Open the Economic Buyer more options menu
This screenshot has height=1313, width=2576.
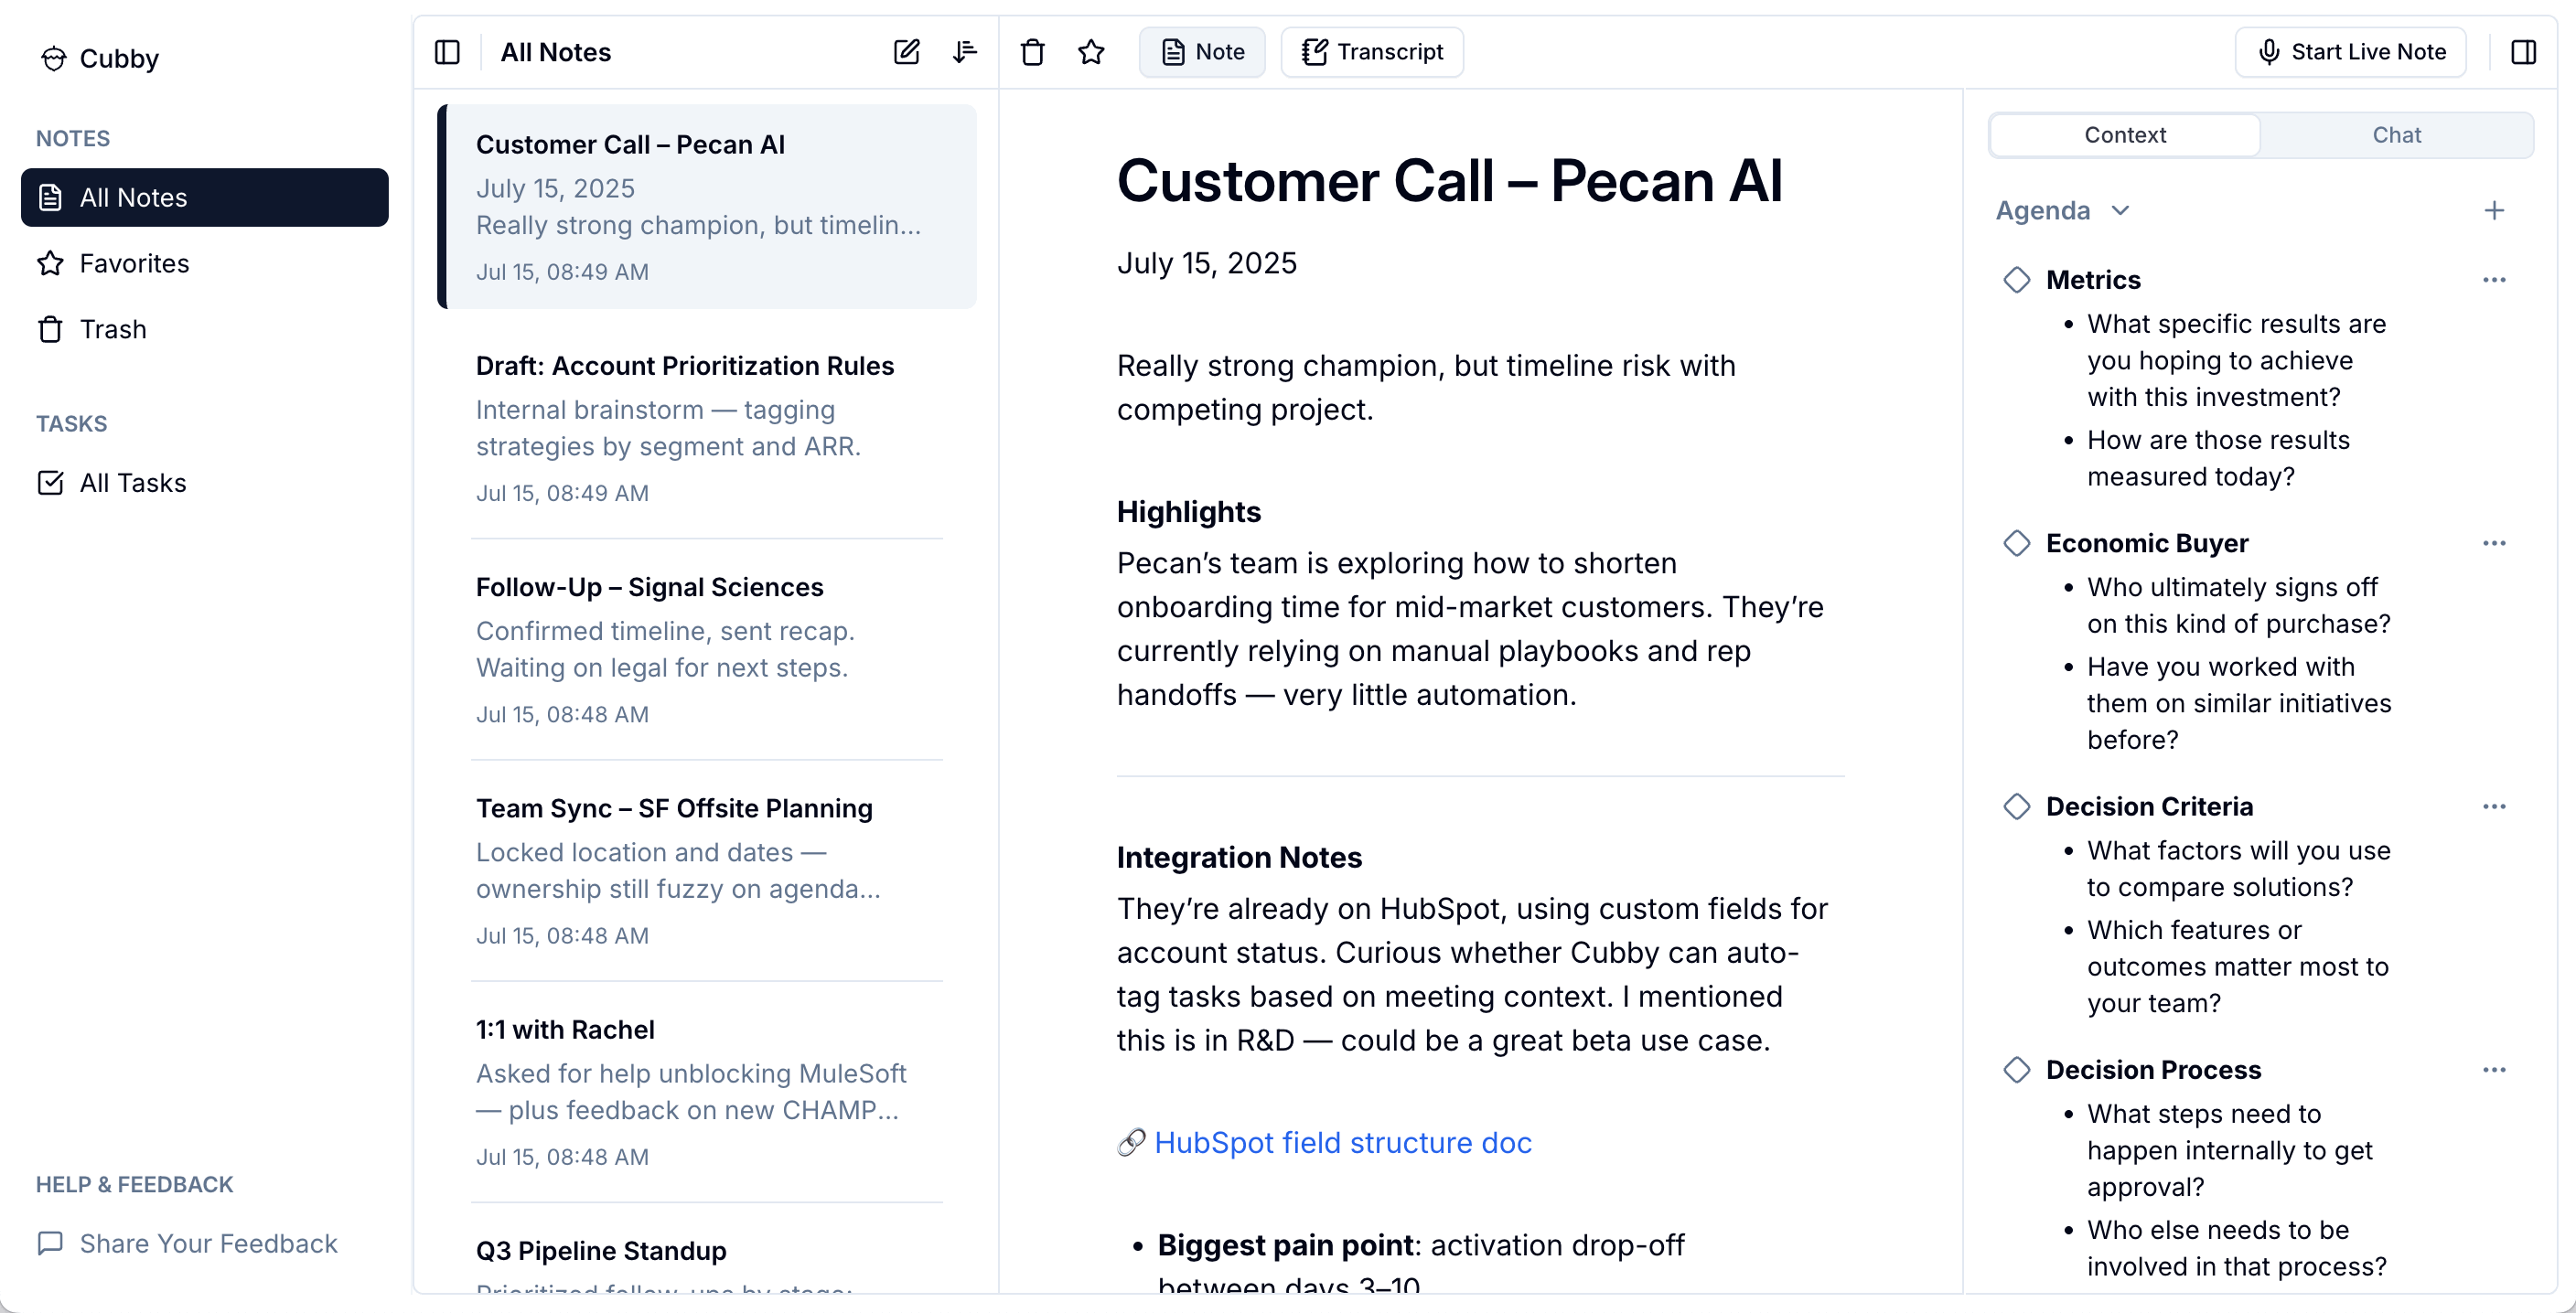pos(2494,544)
